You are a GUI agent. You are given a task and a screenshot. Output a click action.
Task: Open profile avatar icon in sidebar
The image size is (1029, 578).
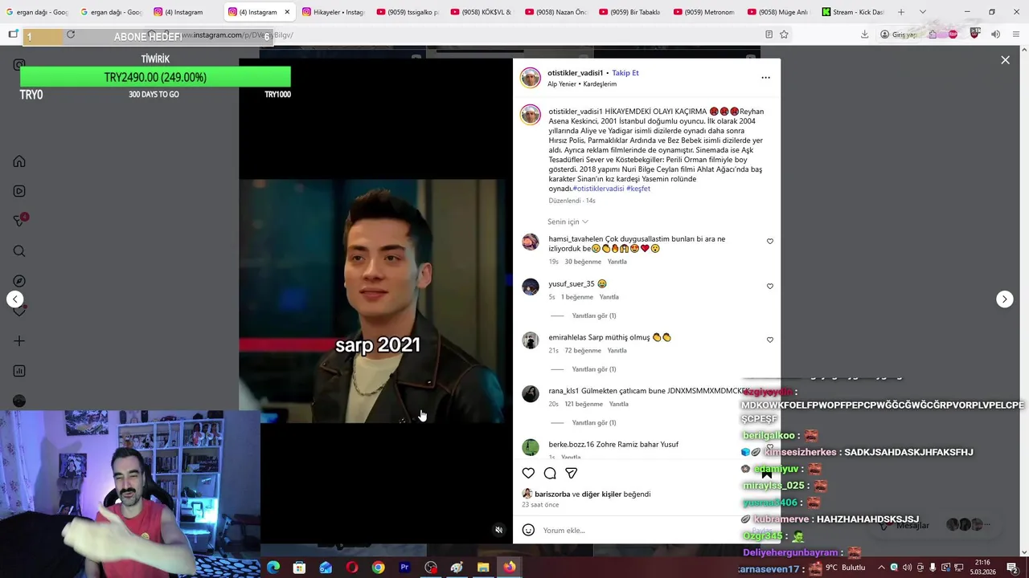[19, 401]
